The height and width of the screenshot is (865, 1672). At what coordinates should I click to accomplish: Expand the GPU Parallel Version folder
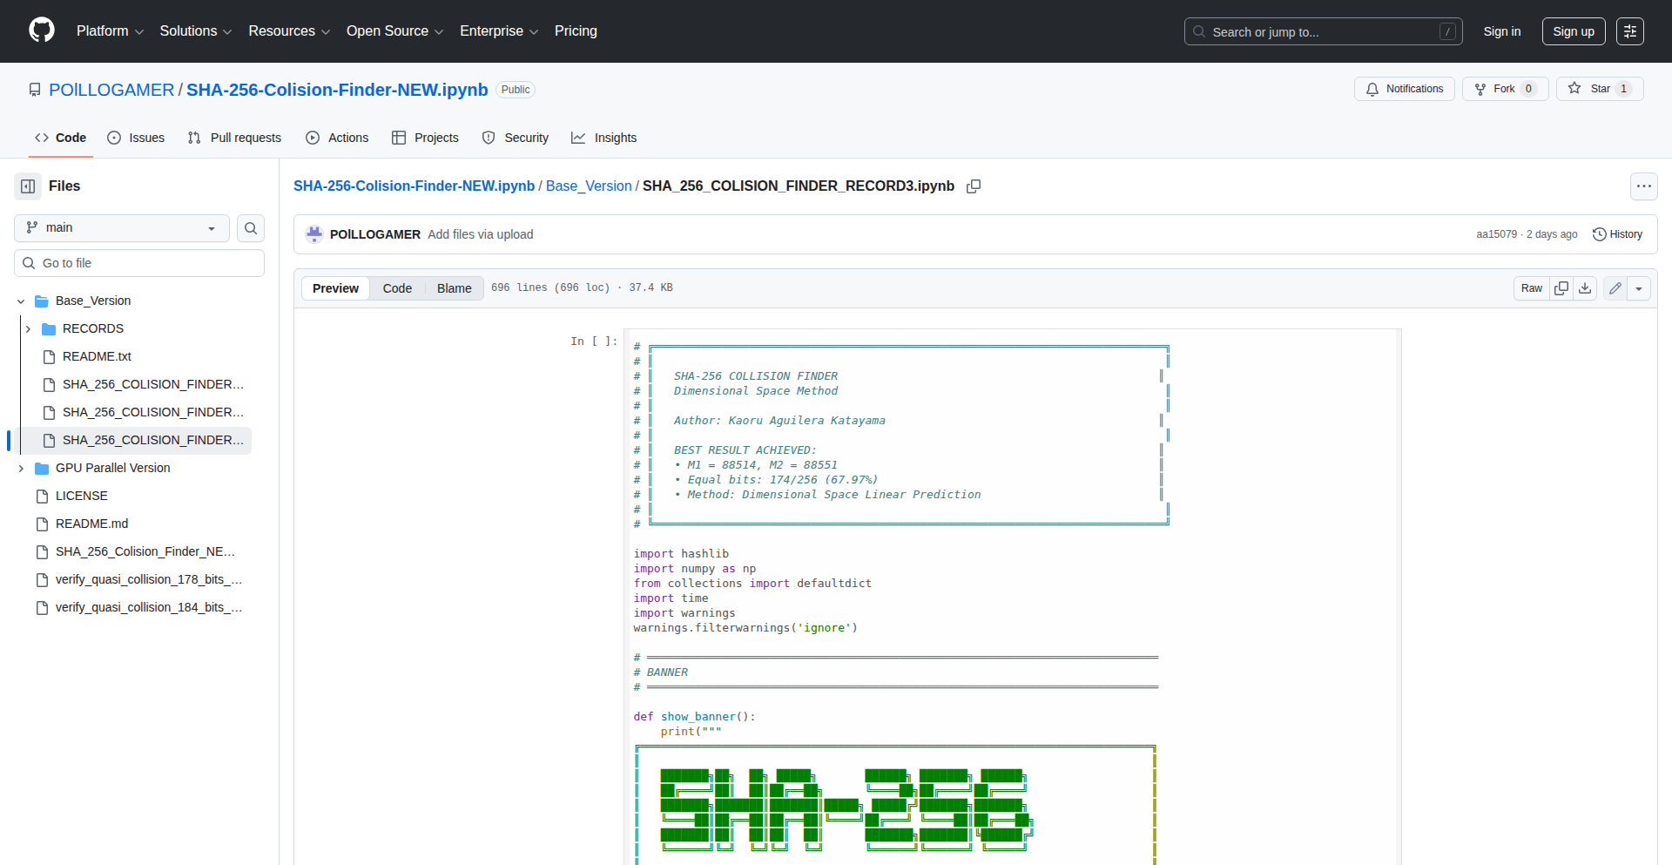pos(21,468)
